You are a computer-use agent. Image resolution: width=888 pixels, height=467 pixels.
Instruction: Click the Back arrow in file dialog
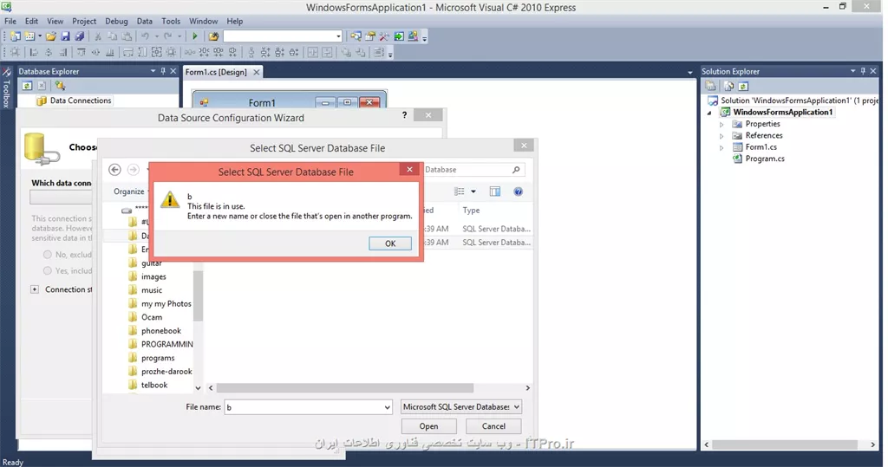(115, 169)
